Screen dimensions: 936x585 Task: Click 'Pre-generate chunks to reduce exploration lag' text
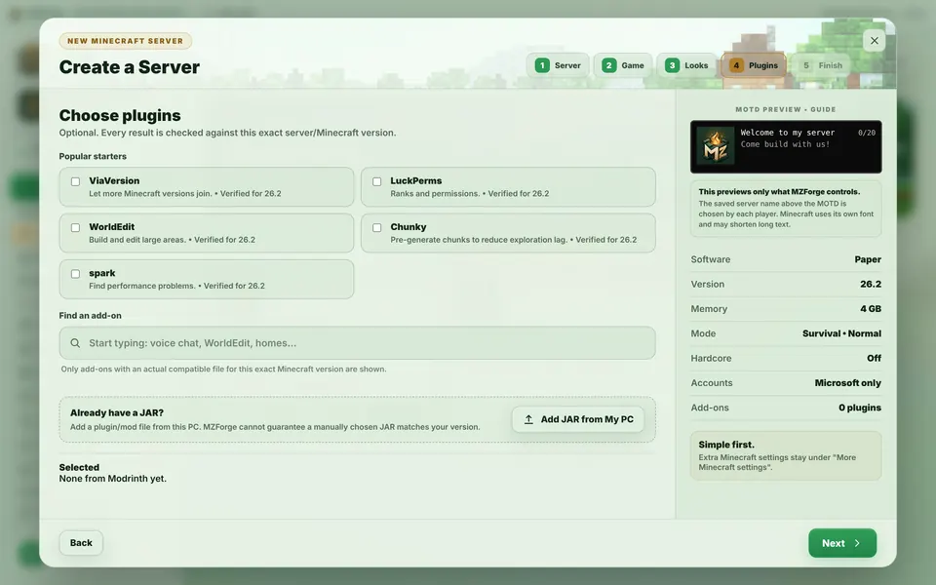[479, 240]
